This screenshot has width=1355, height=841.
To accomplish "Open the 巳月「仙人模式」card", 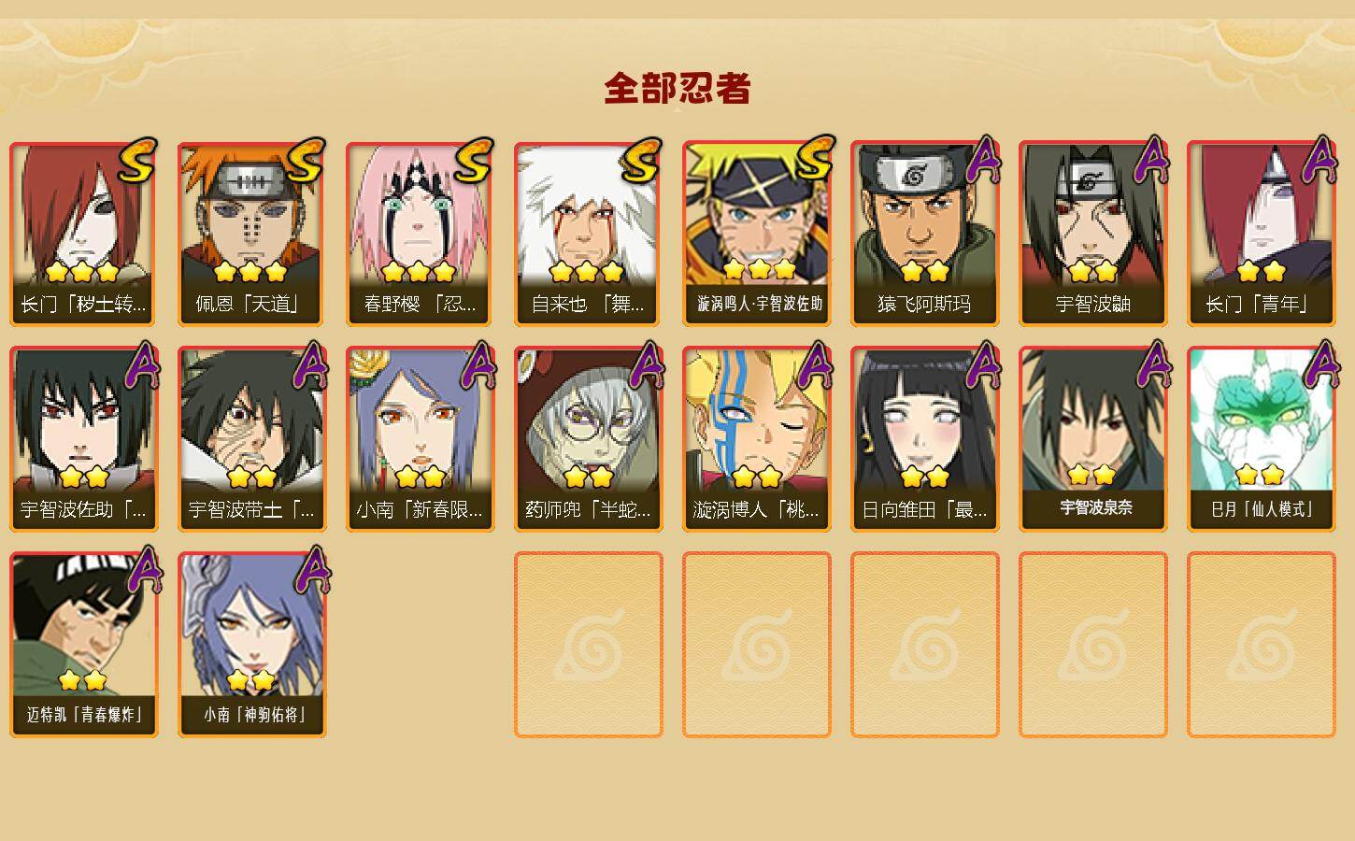I will point(1261,439).
